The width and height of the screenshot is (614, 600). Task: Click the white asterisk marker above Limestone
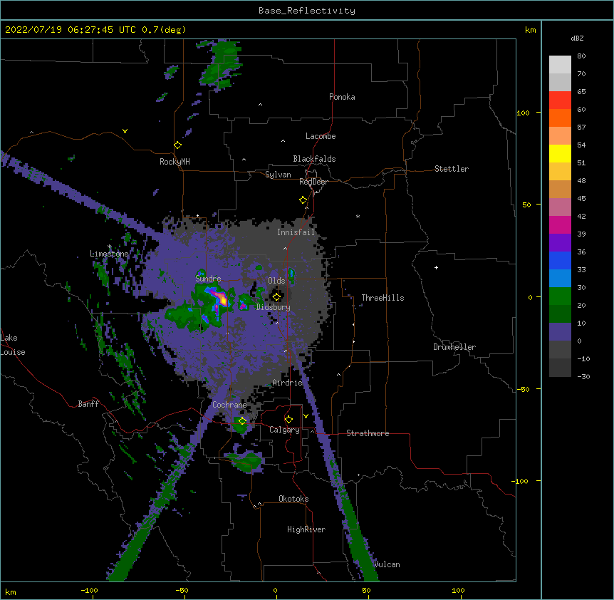(110, 247)
